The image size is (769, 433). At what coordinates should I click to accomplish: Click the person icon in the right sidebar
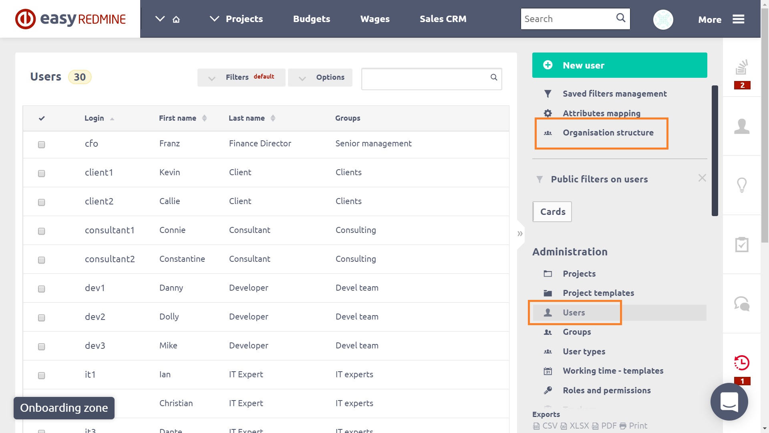click(x=742, y=126)
